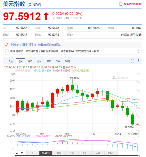Click the down arrow of the advisor message scroller

tap(138, 52)
